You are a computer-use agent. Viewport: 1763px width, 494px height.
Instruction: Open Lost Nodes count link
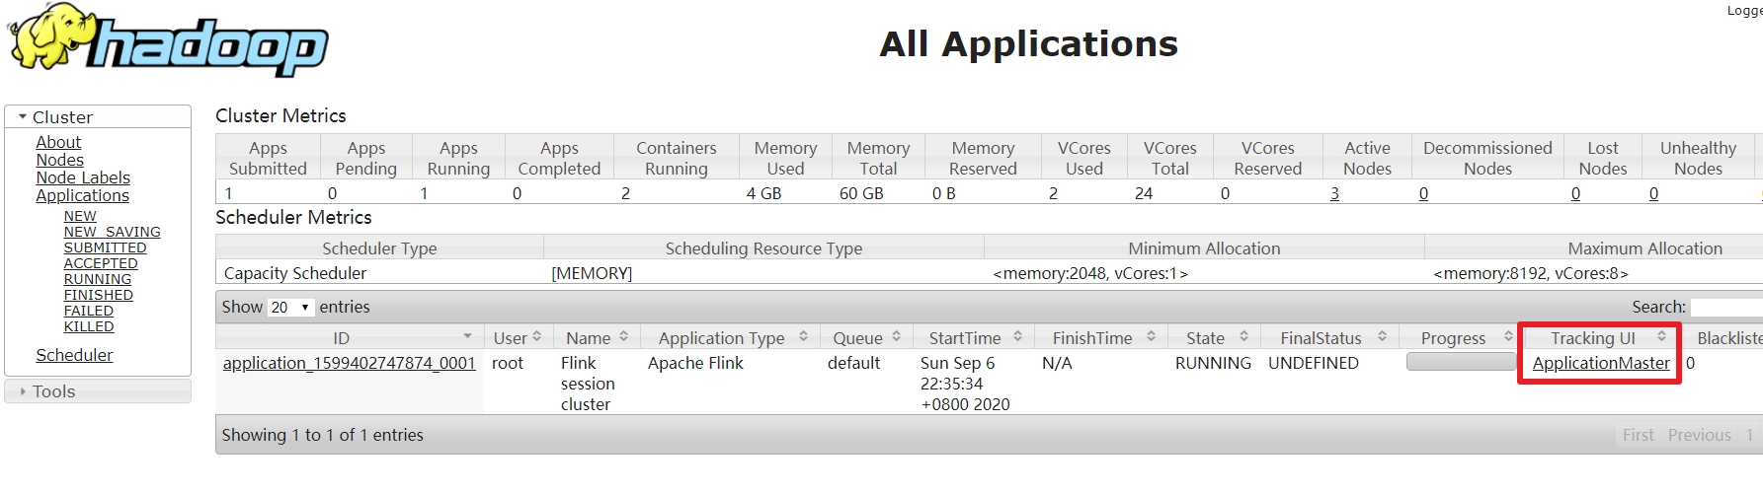tap(1575, 193)
